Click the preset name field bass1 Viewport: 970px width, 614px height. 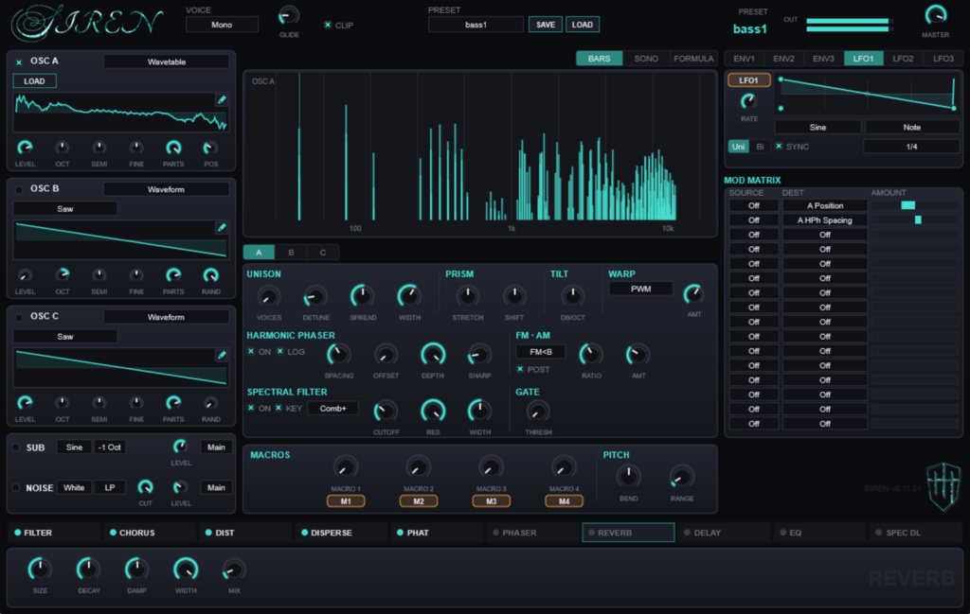[476, 25]
